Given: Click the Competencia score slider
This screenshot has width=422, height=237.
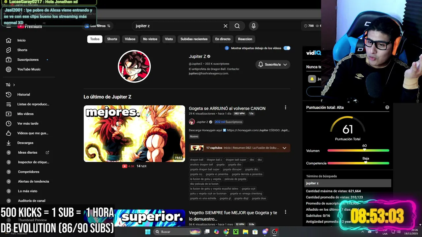Looking at the screenshot, I should (358, 163).
